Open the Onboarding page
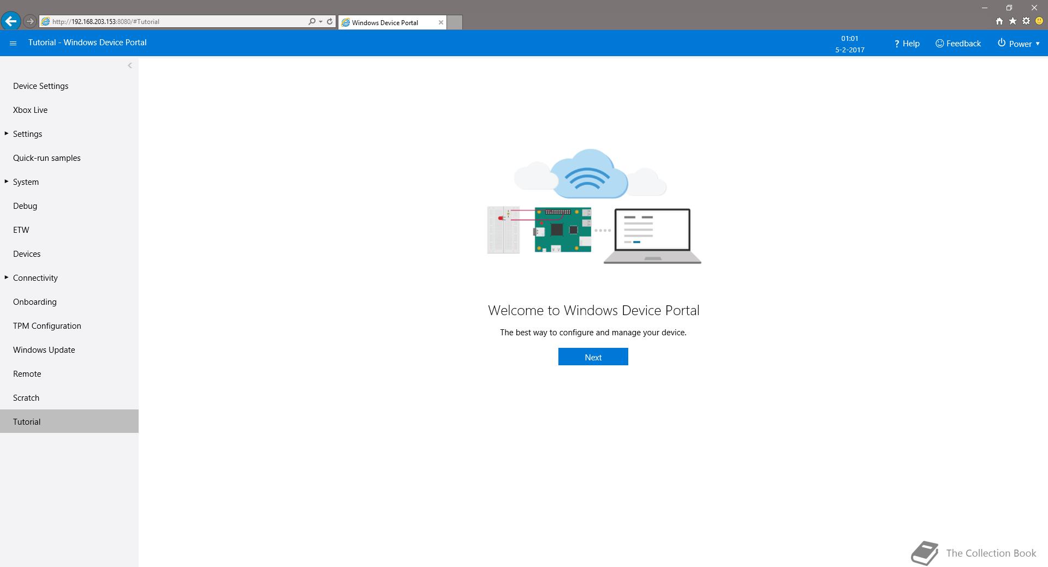 (69, 302)
